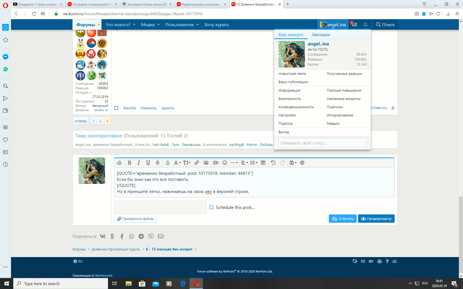Open the text alignment dropdown

244,163
